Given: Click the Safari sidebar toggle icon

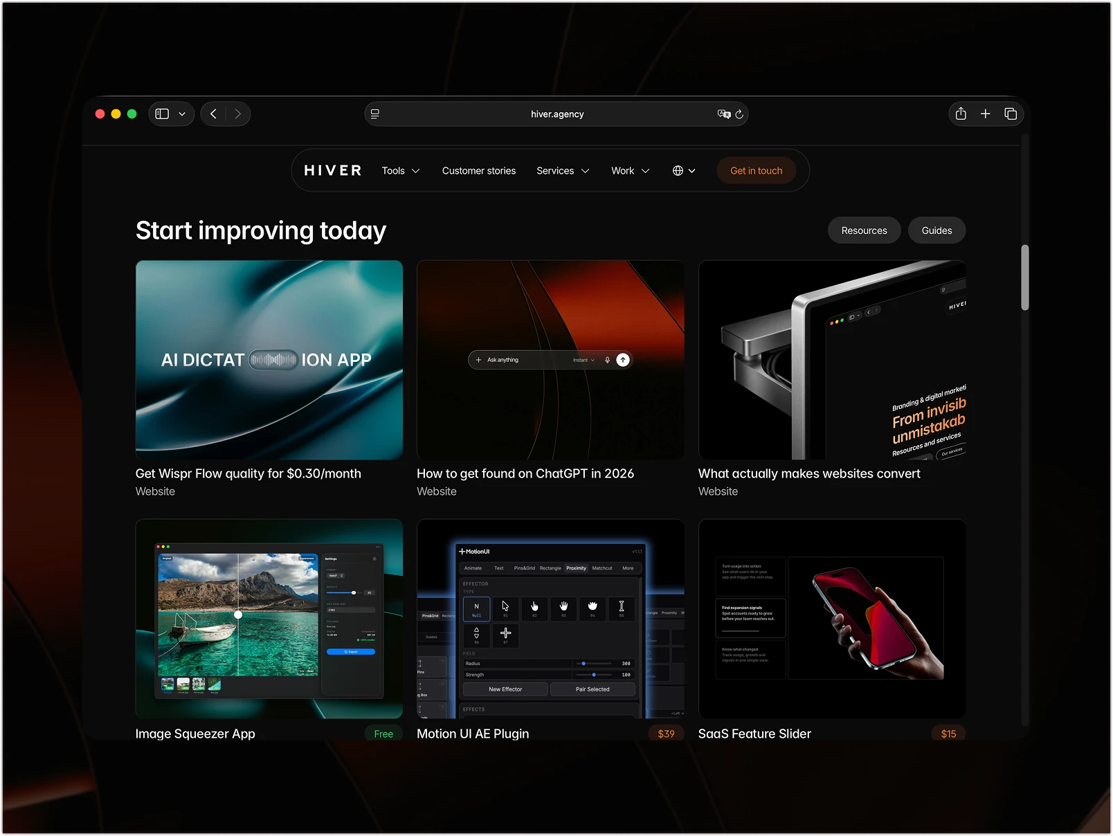Looking at the screenshot, I should tap(162, 114).
